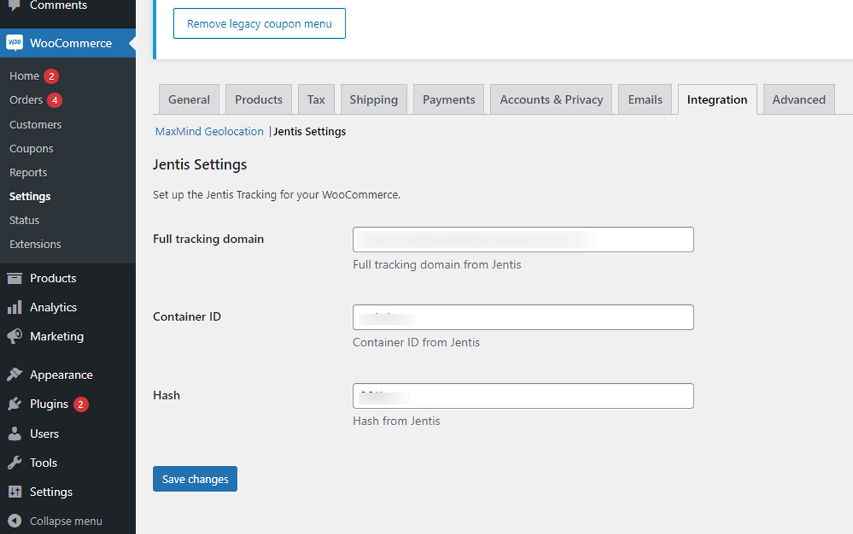Open Reports submenu item
This screenshot has width=853, height=534.
coord(28,172)
